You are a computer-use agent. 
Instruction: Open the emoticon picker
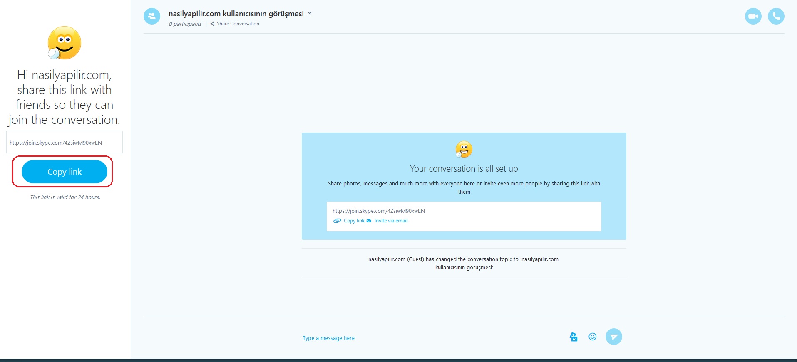tap(593, 337)
